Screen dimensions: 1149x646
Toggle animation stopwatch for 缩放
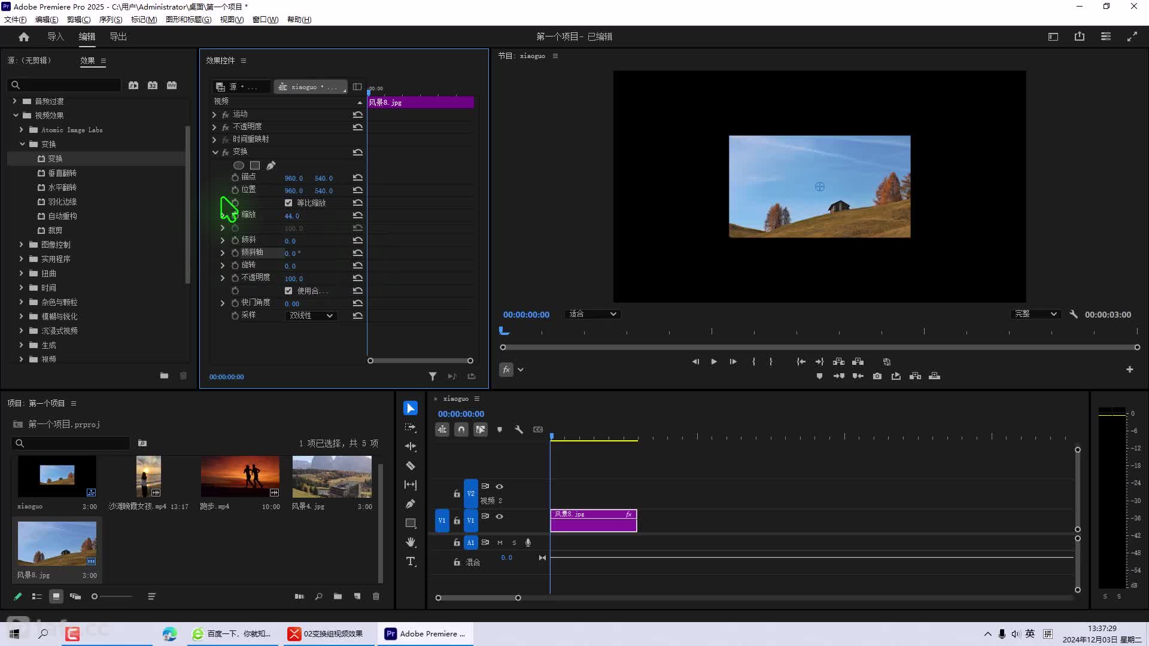click(x=235, y=214)
